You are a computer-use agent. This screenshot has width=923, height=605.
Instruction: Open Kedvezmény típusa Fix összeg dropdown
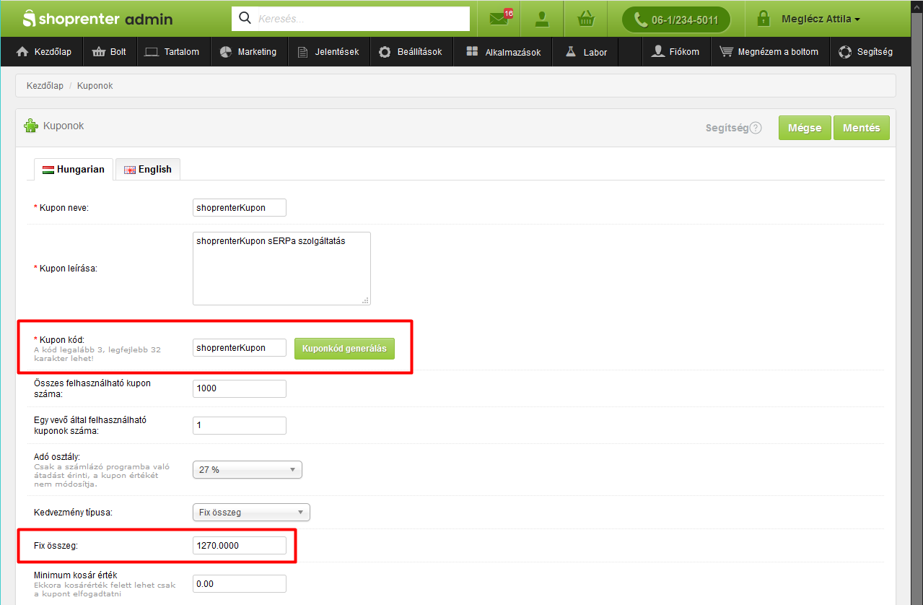(251, 513)
